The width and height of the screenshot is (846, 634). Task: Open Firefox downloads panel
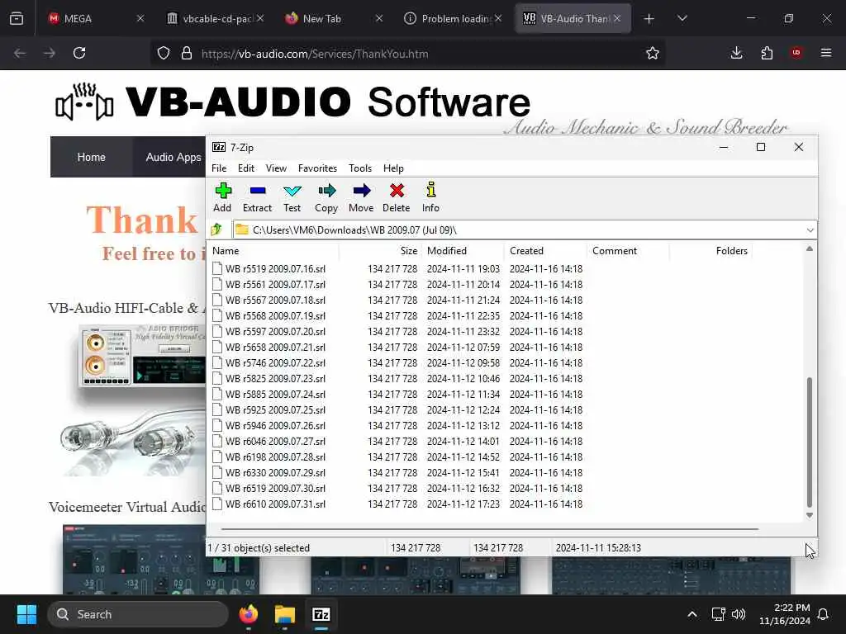(736, 53)
